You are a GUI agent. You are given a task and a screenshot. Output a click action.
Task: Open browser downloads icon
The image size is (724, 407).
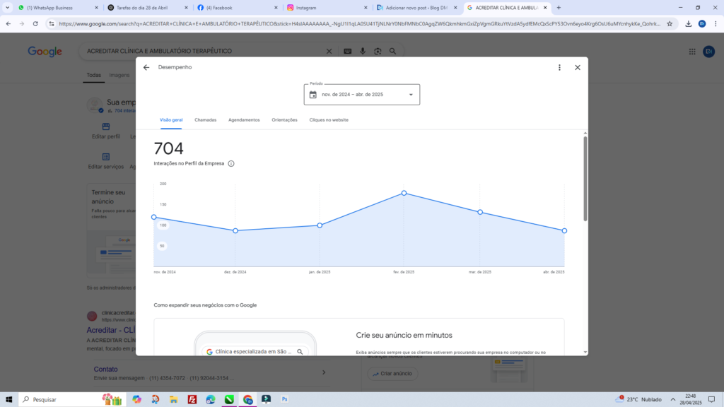tap(689, 24)
